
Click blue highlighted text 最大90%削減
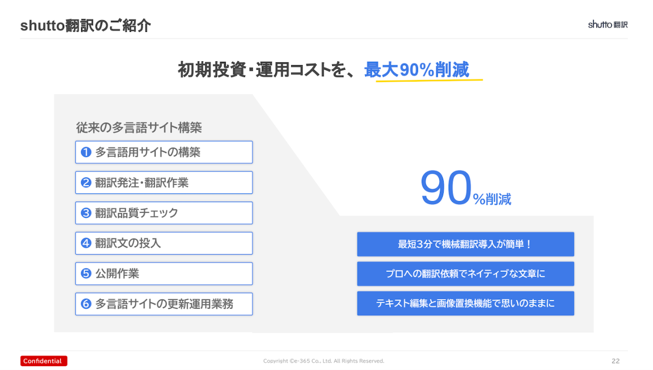coord(416,70)
